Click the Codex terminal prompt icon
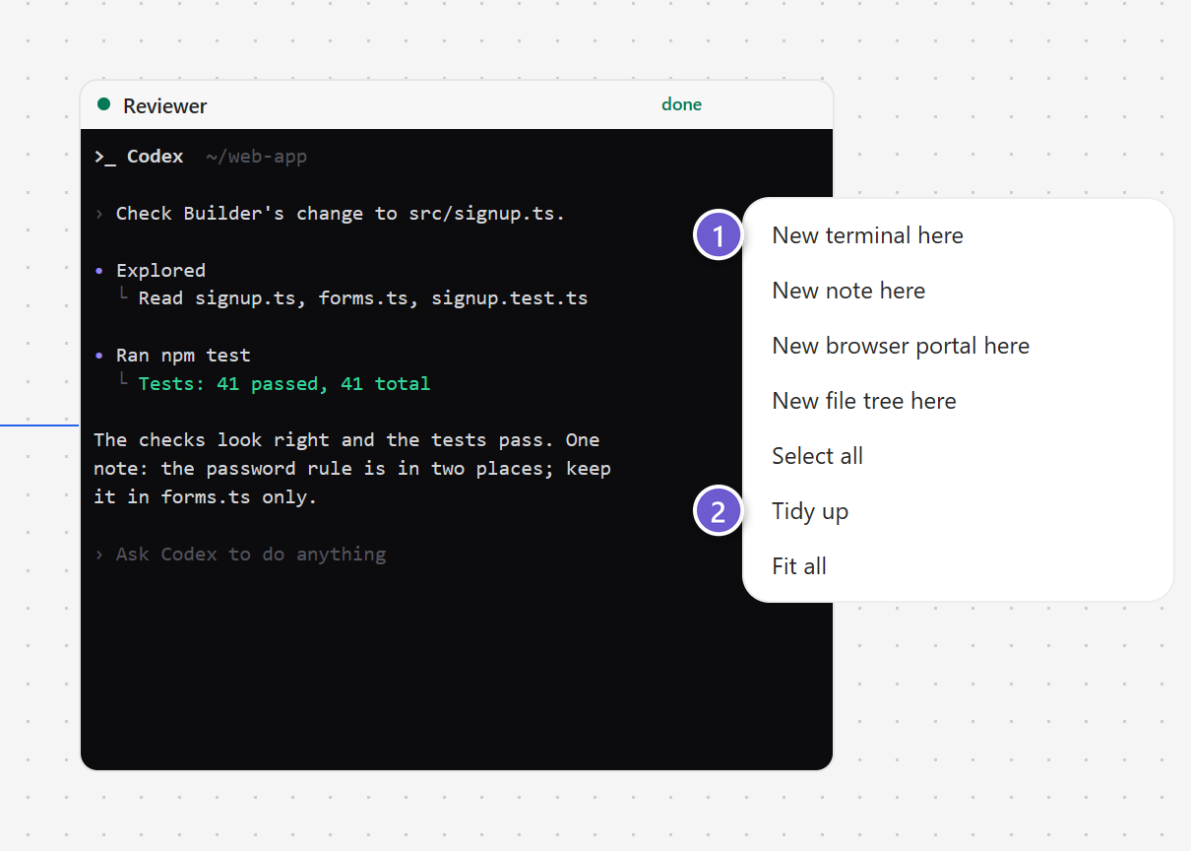1191x851 pixels. tap(105, 157)
